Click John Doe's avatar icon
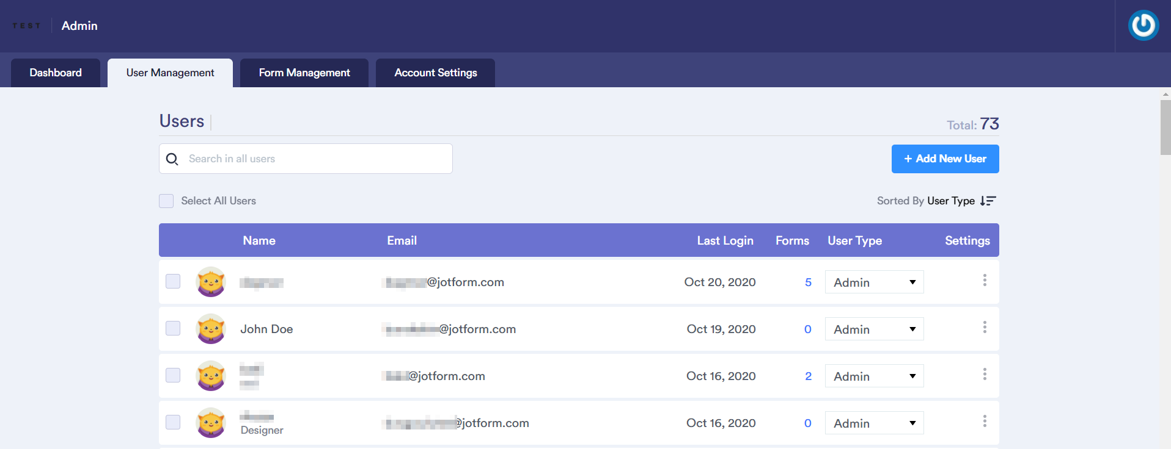This screenshot has height=449, width=1171. tap(211, 329)
